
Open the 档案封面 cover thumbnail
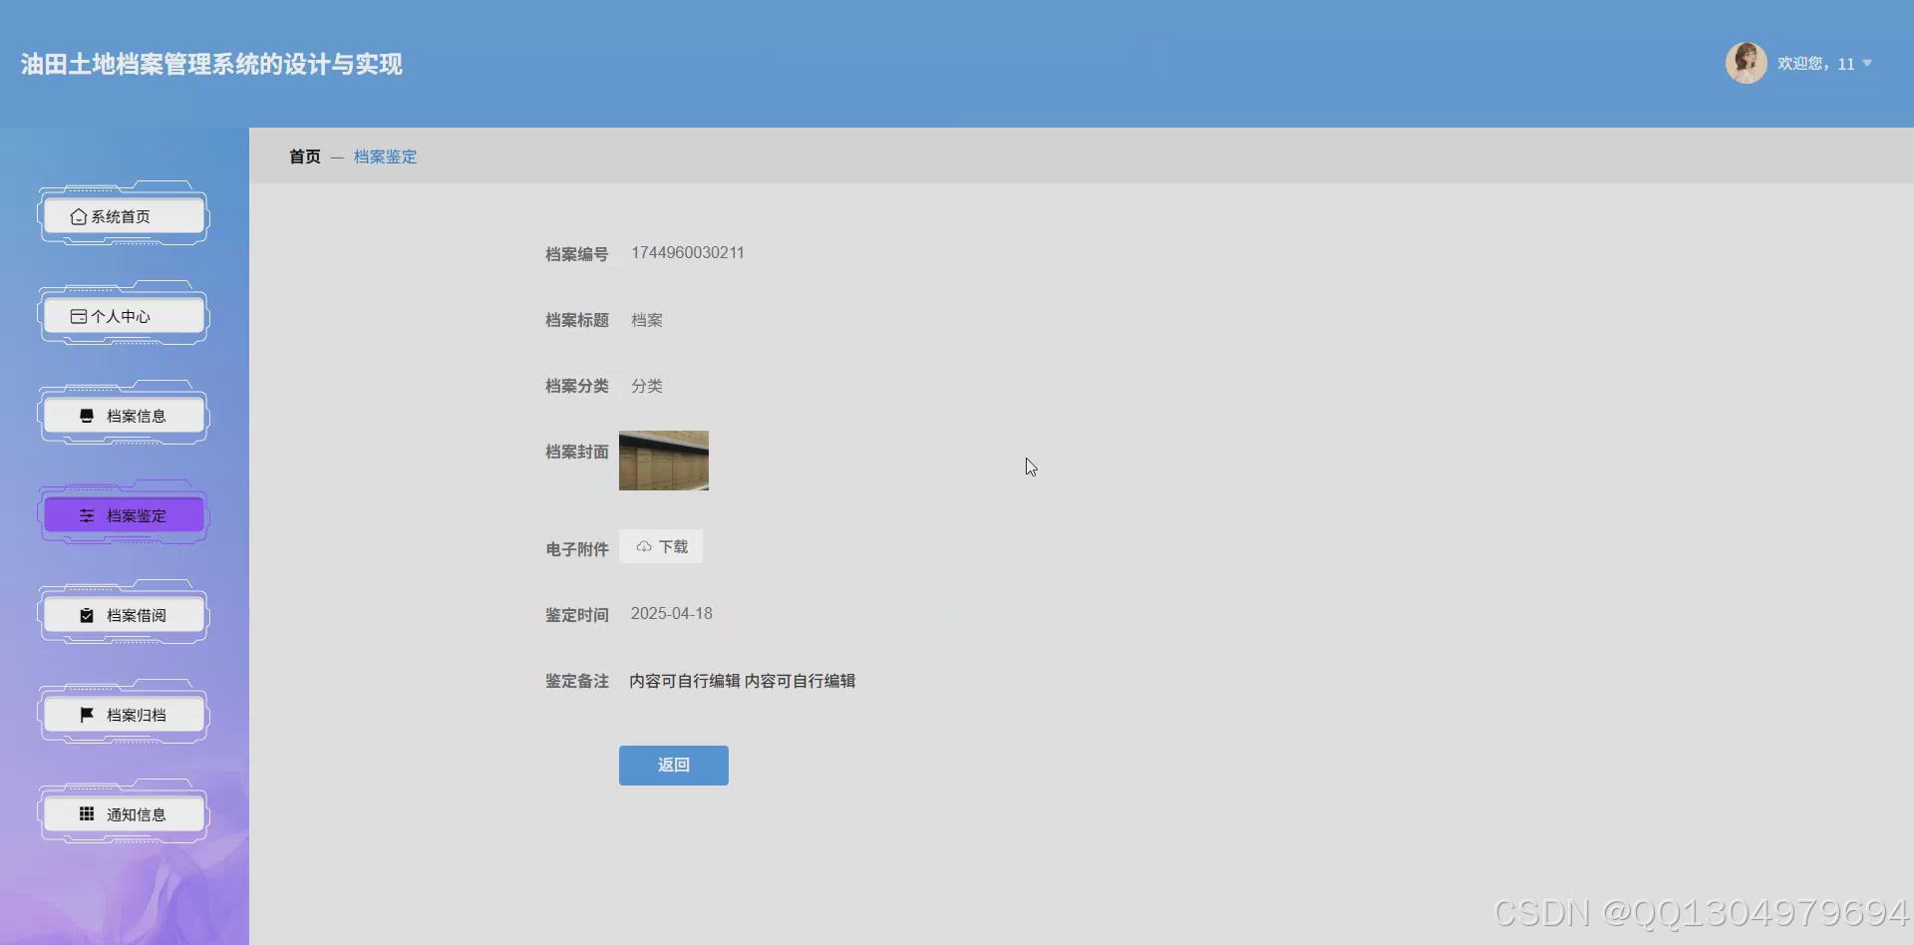point(663,461)
